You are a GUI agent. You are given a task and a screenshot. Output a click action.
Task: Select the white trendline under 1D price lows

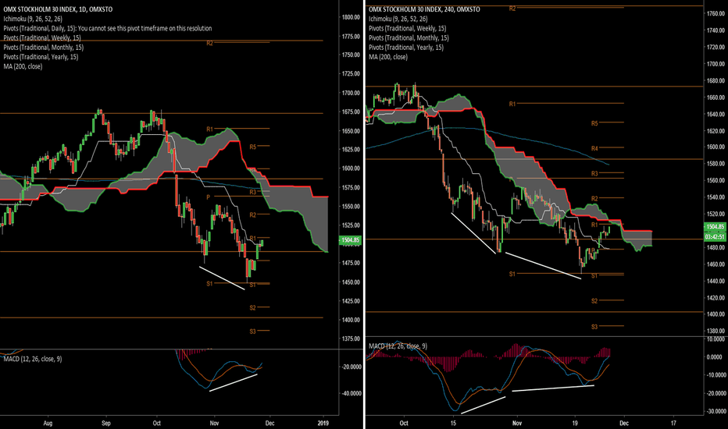222,278
